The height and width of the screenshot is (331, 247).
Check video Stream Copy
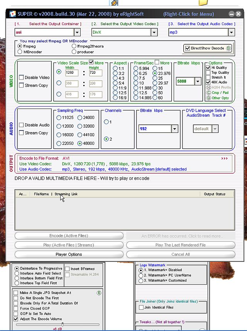tap(21, 85)
